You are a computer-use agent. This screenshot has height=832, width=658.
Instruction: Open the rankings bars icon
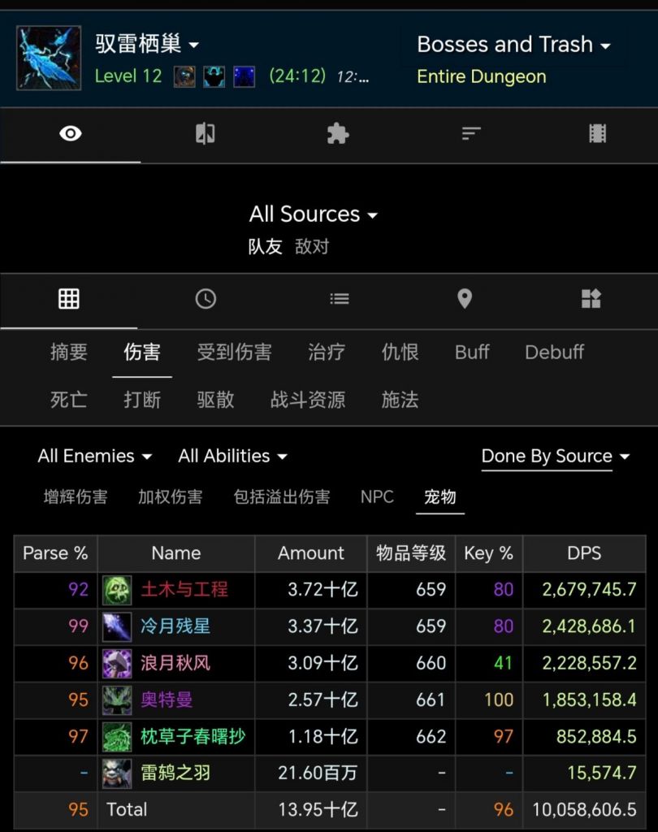click(471, 135)
